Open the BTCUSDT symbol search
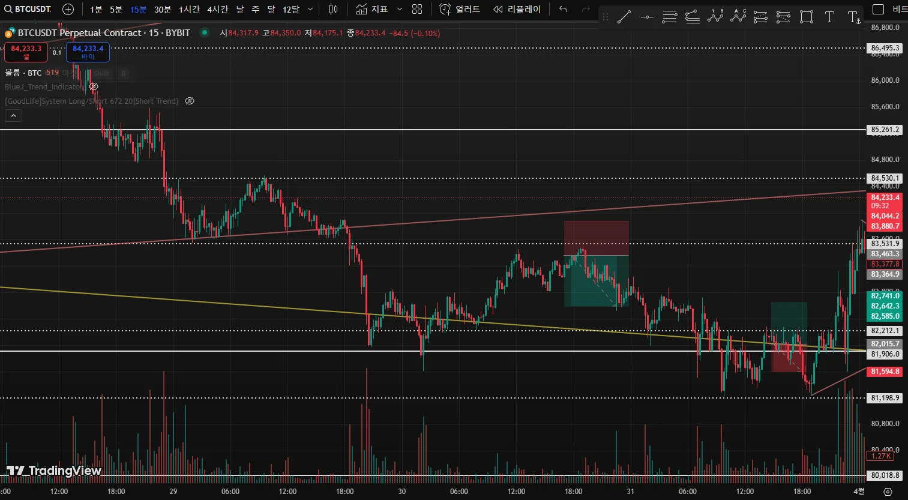 pyautogui.click(x=28, y=9)
